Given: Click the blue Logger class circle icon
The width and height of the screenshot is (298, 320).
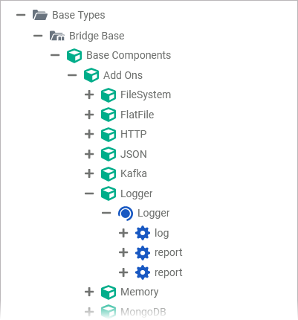Looking at the screenshot, I should coord(126,214).
